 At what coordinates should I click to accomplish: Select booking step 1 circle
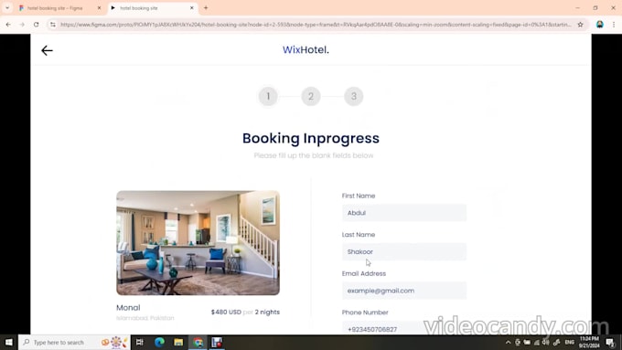click(x=268, y=96)
